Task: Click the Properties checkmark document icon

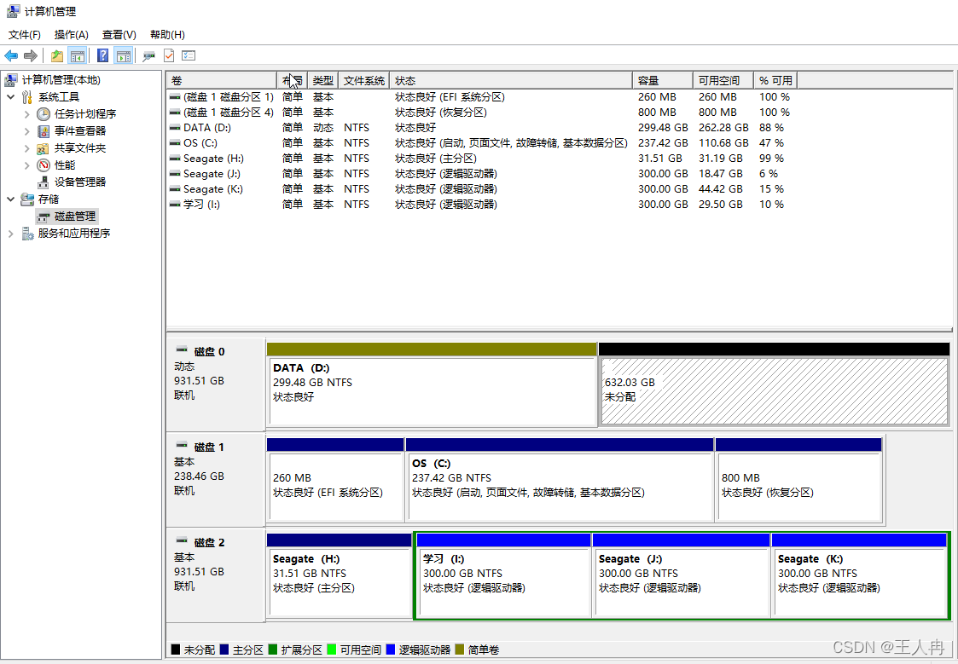Action: [x=169, y=55]
